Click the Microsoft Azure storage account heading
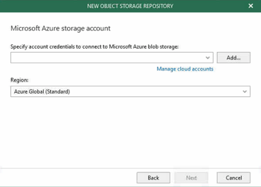This screenshot has width=261, height=187. click(61, 28)
